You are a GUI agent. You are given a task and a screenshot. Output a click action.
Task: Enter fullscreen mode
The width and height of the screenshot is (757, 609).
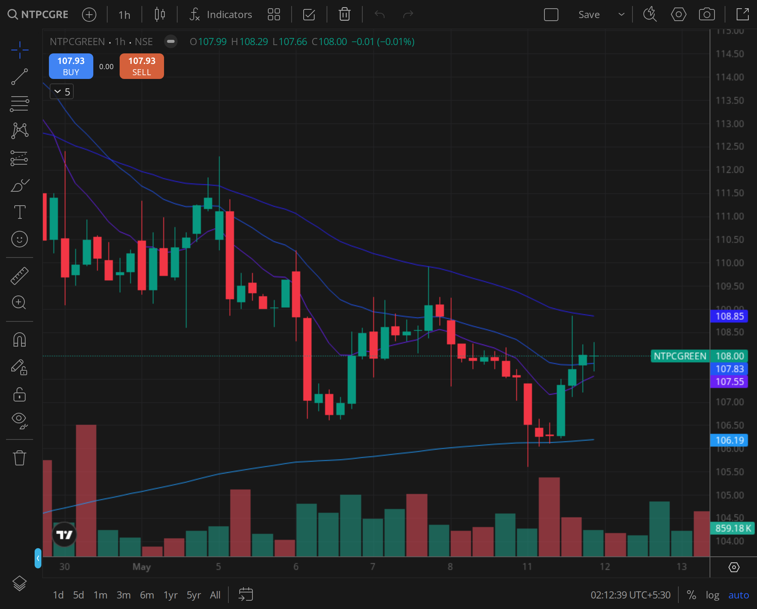[743, 15]
